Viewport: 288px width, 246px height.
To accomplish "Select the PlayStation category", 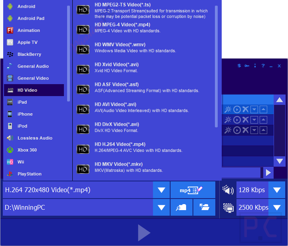I will [x=34, y=174].
